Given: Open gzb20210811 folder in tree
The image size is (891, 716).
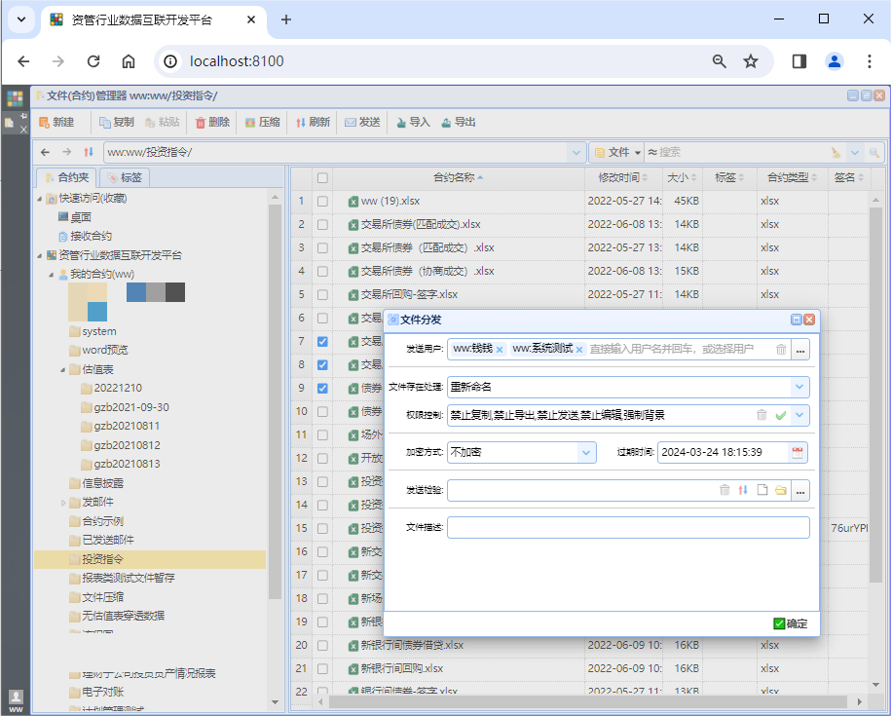Looking at the screenshot, I should pos(127,427).
